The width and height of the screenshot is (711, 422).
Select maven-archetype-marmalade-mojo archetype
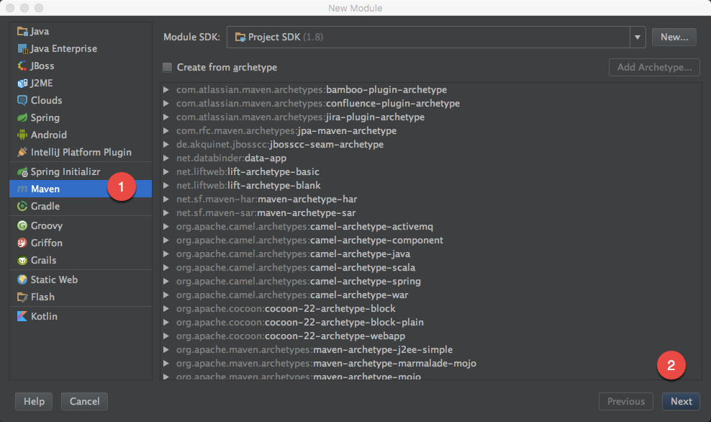point(327,364)
